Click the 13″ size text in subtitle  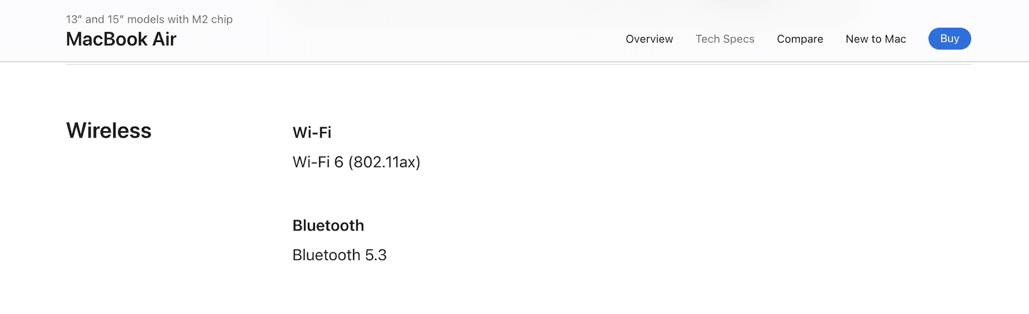(x=73, y=19)
